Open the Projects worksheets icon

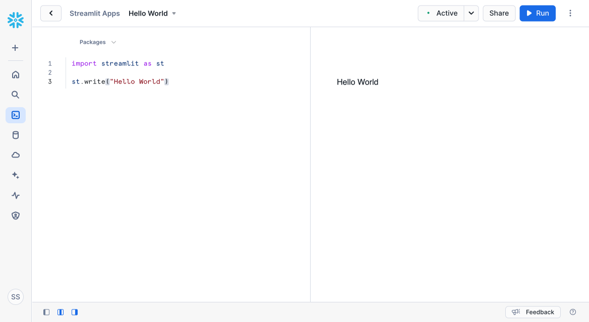coord(15,115)
